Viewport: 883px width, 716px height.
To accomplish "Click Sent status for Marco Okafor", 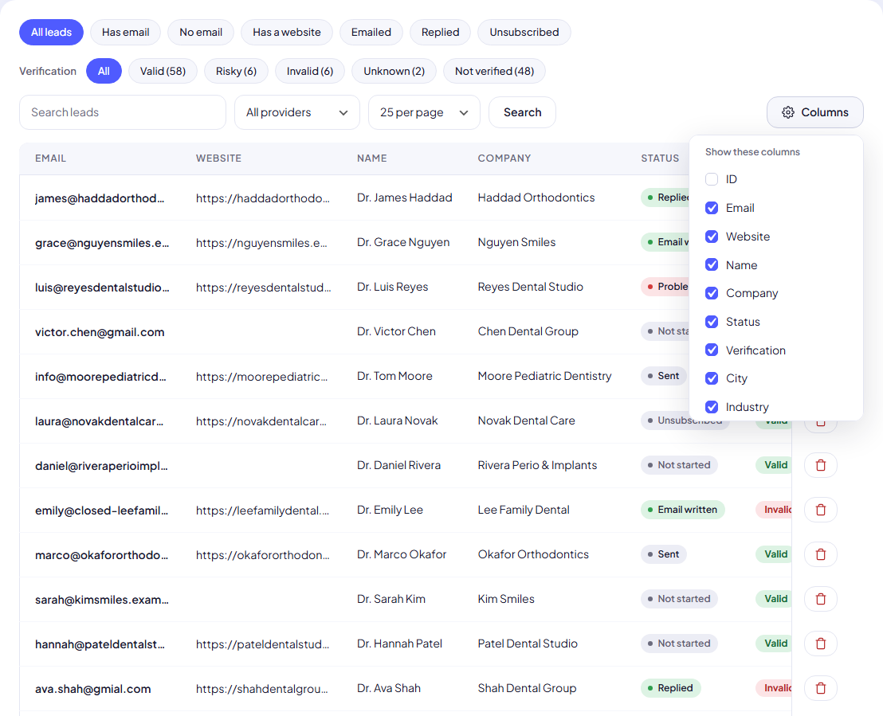I will pyautogui.click(x=663, y=554).
